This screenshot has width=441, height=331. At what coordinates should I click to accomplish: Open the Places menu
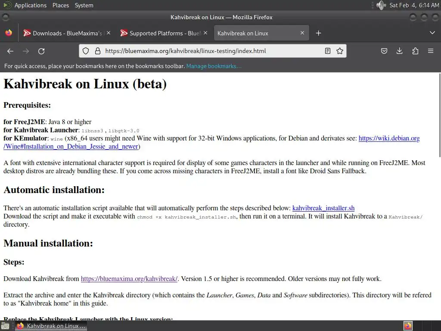point(61,5)
